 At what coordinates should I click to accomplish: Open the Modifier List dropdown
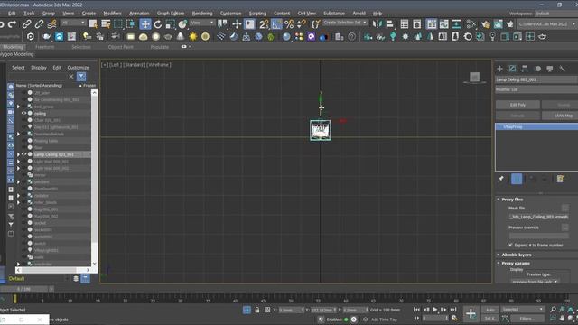pos(536,89)
